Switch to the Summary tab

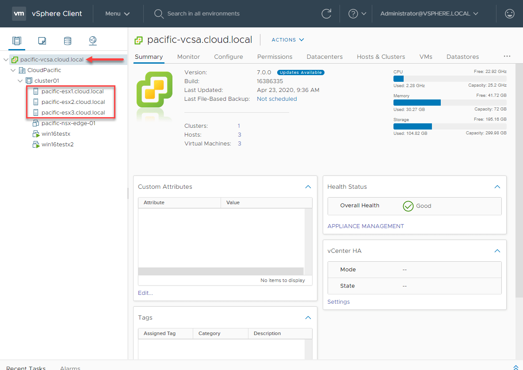click(x=149, y=57)
